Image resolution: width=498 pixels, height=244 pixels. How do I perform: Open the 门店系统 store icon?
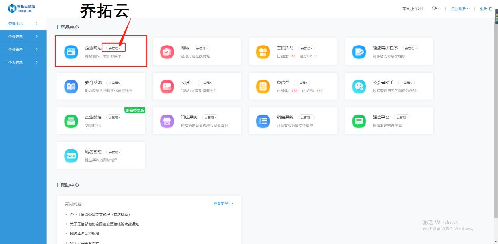click(x=167, y=120)
